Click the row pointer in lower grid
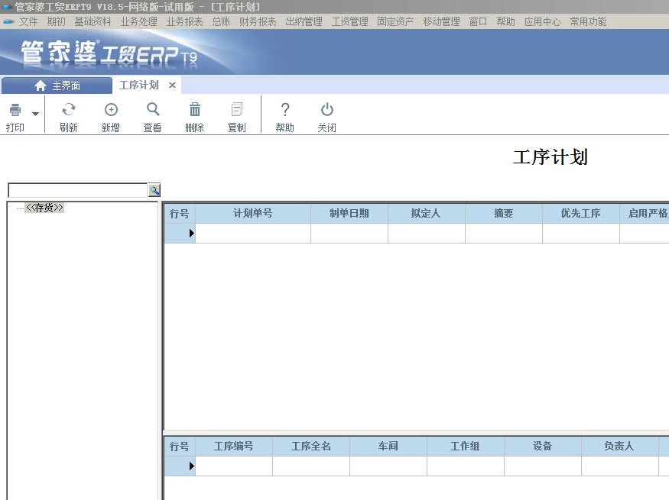The width and height of the screenshot is (669, 500). pyautogui.click(x=192, y=466)
